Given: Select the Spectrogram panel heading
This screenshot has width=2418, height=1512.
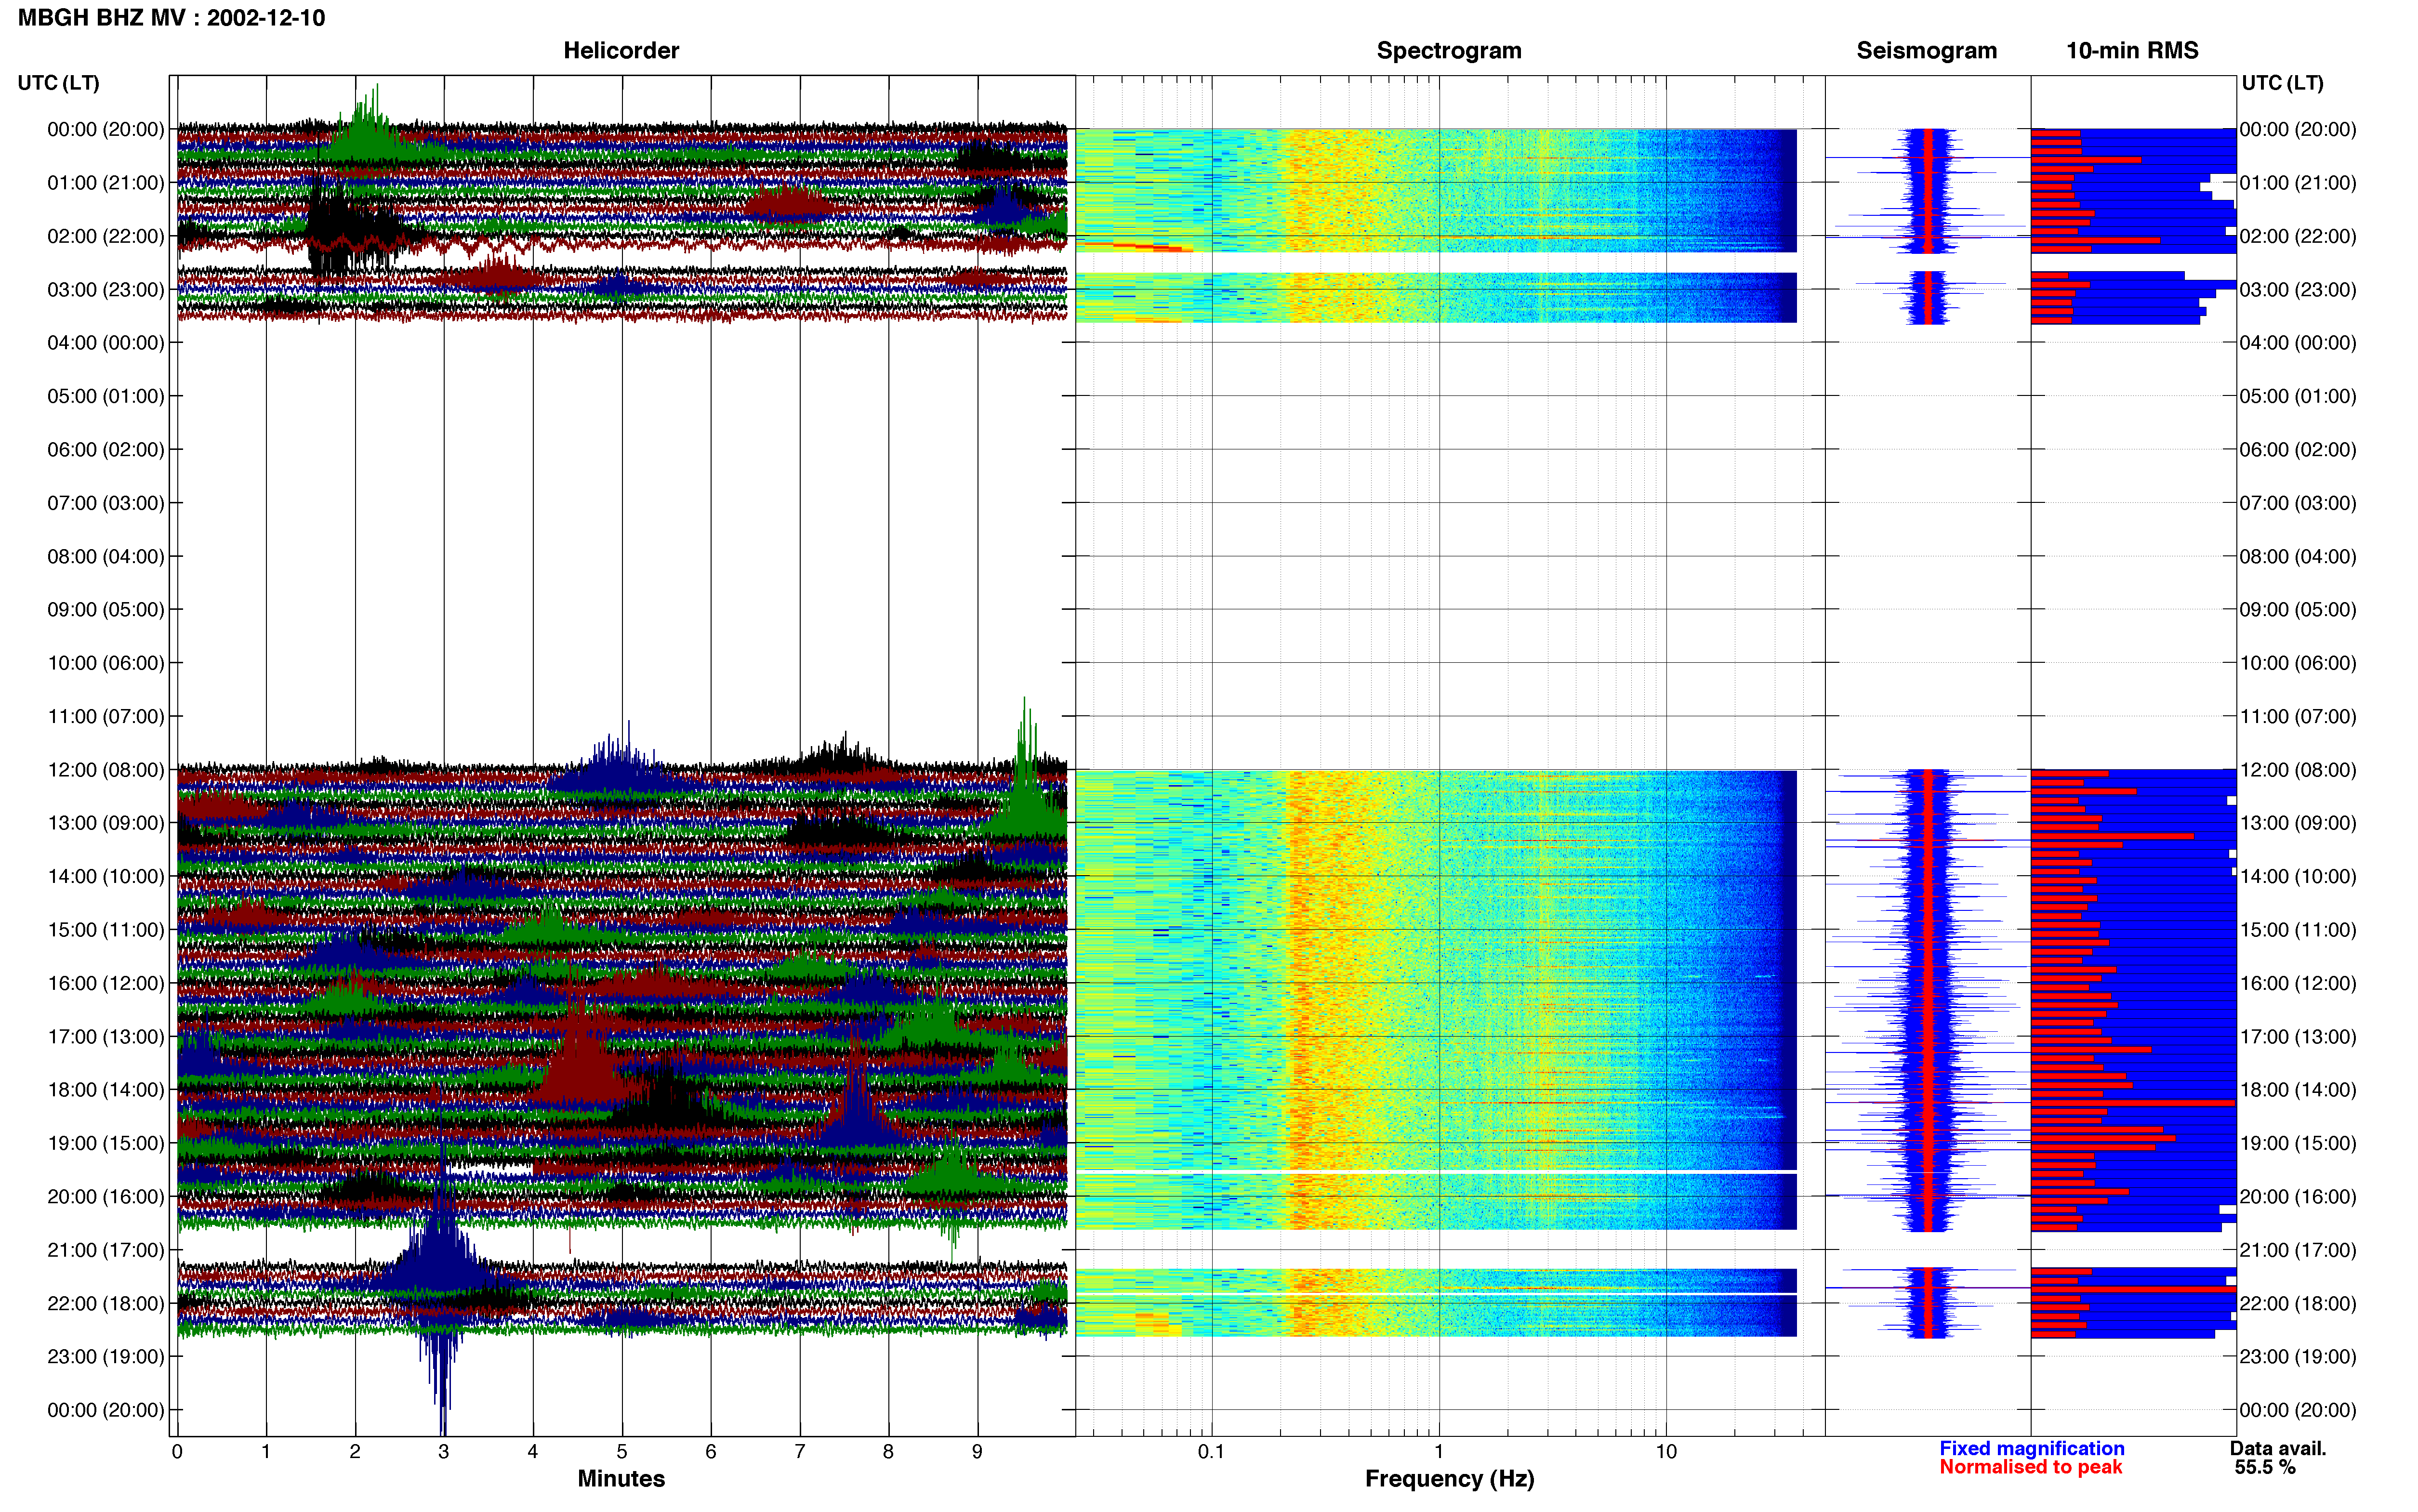Looking at the screenshot, I should (1449, 50).
